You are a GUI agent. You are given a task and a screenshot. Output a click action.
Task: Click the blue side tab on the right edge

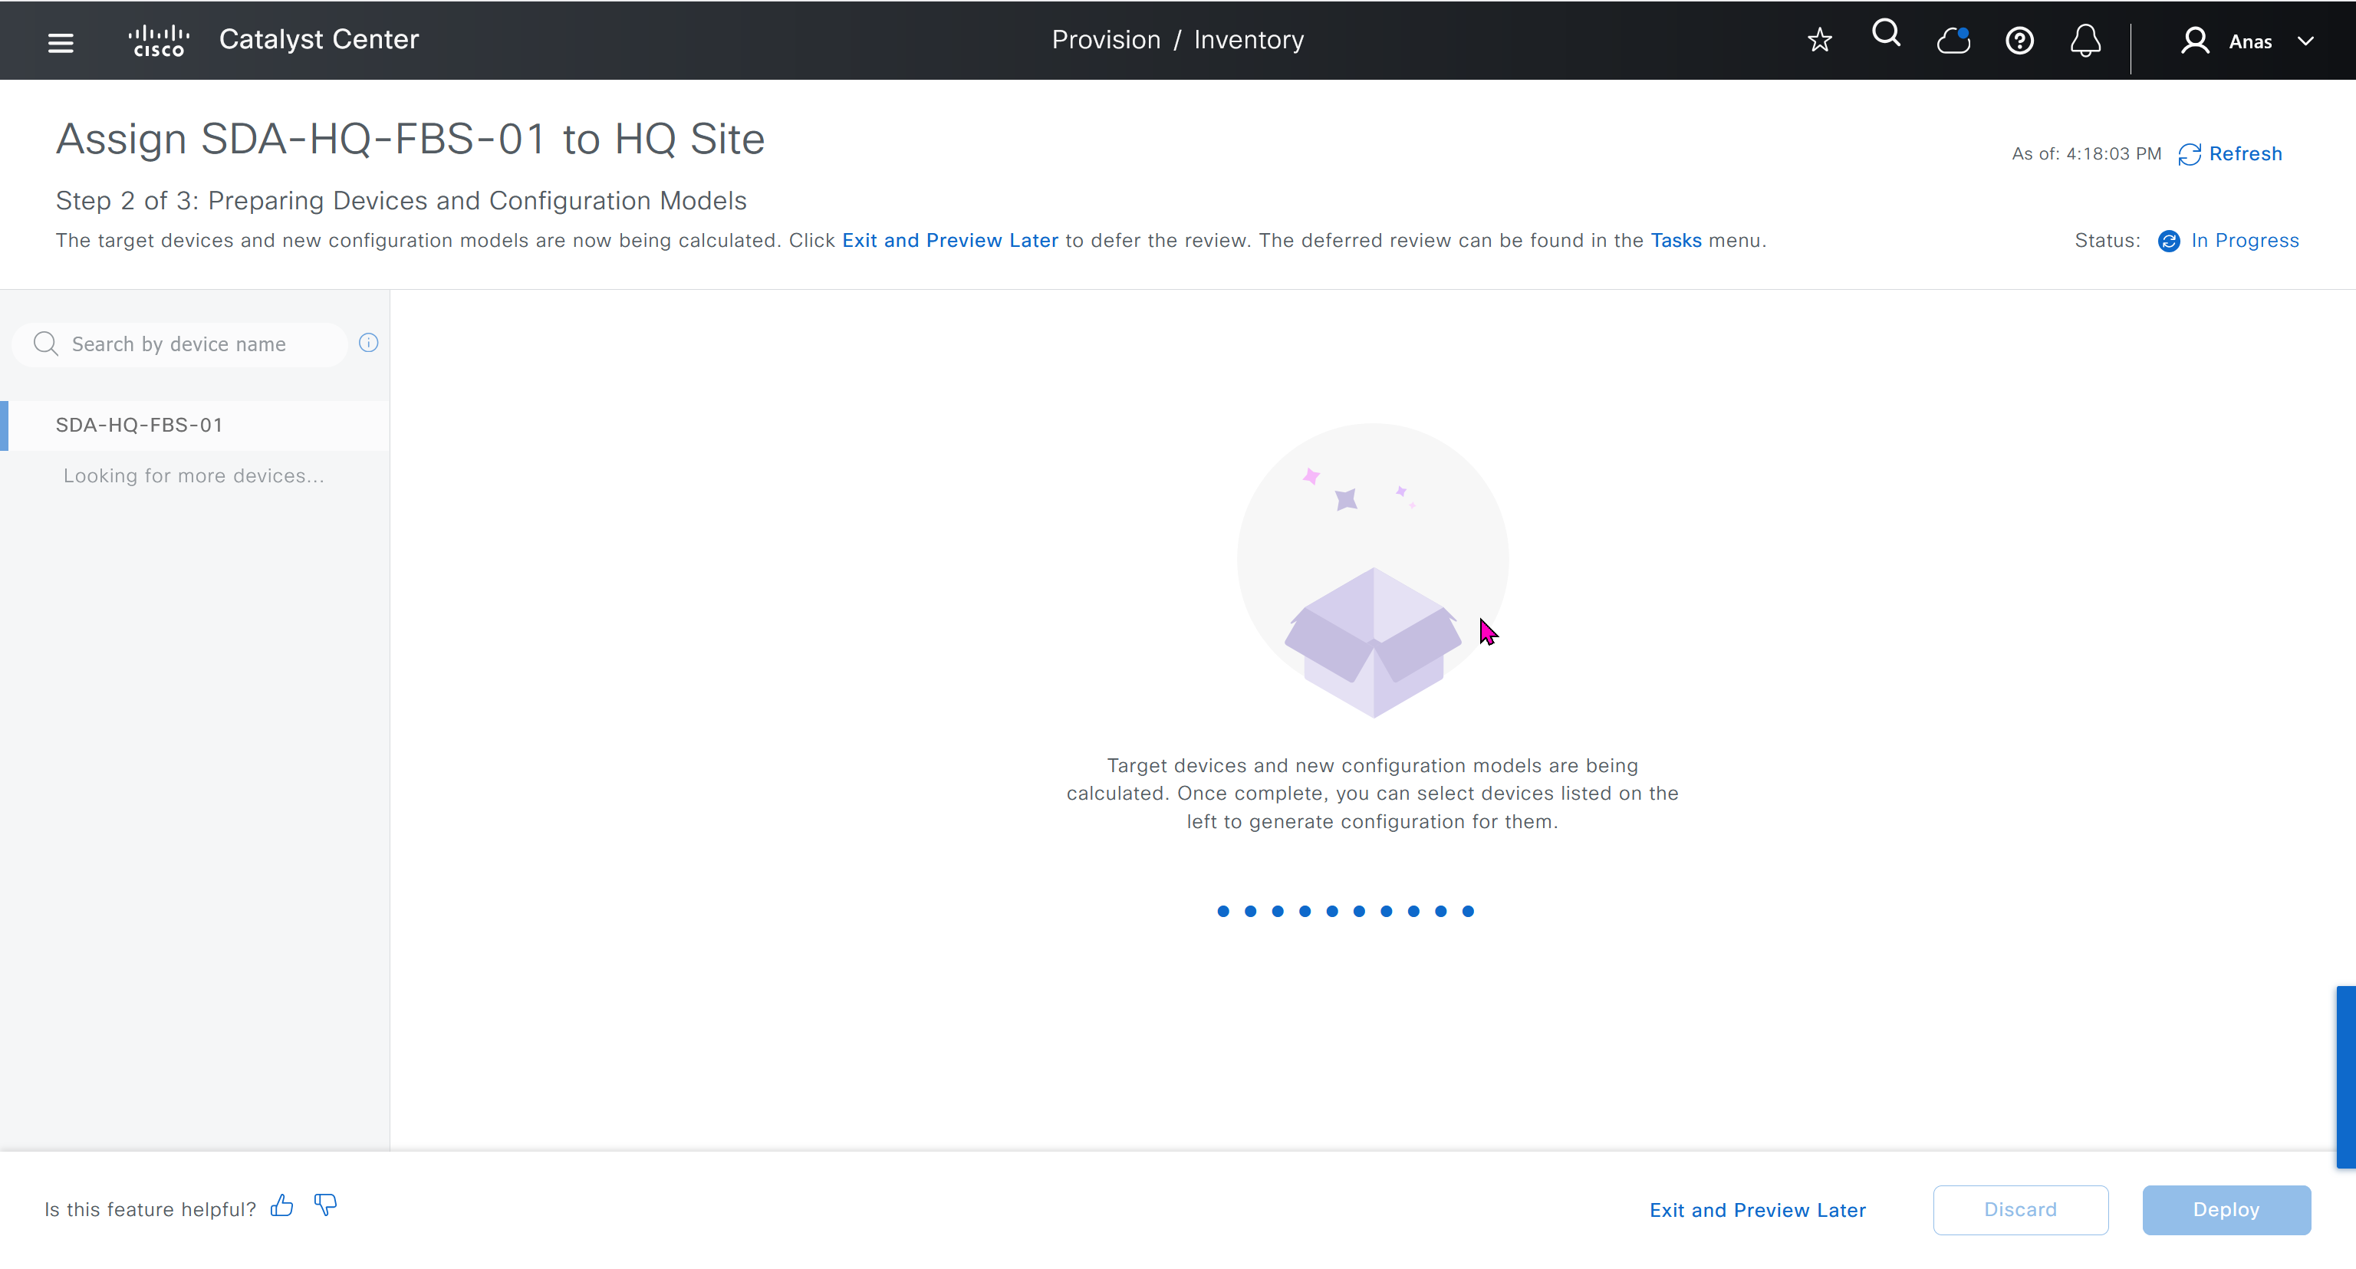click(2345, 1076)
